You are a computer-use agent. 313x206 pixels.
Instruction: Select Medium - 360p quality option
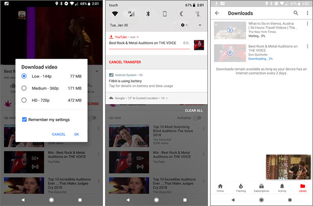click(x=24, y=88)
